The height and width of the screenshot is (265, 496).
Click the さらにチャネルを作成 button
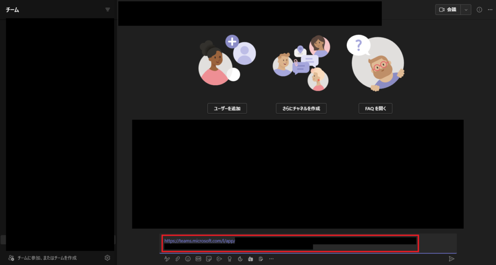[301, 108]
